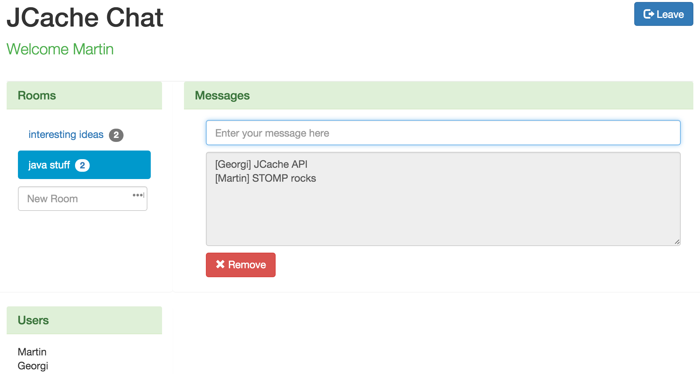Click the count badge beside java stuff
Image resolution: width=700 pixels, height=374 pixels.
tap(82, 165)
